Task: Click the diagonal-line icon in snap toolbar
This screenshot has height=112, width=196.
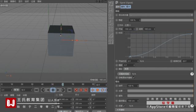Action: tap(111, 35)
